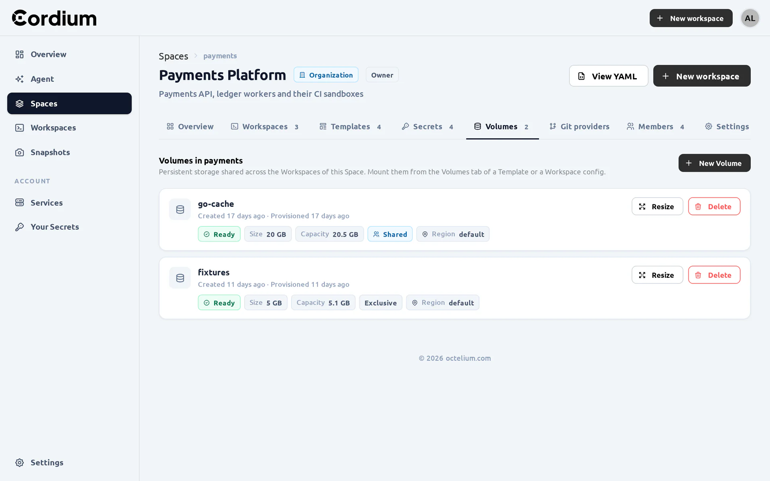Click the Shared badge on go-cache
Screen dimensions: 770x481
pyautogui.click(x=390, y=234)
